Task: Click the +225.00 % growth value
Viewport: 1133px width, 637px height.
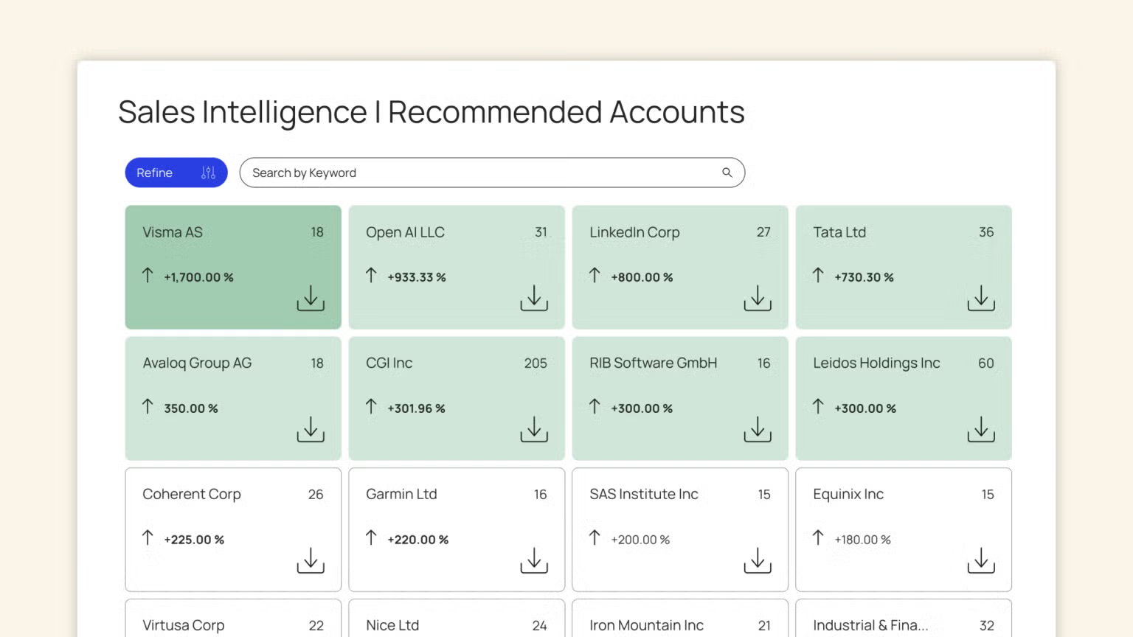Action: coord(194,540)
